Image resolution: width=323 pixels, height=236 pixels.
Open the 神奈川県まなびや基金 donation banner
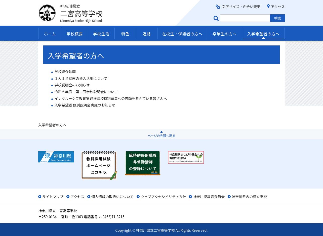coord(186,157)
